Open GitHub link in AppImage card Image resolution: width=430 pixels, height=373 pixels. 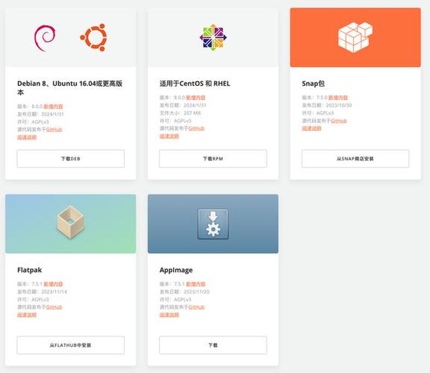tap(196, 307)
